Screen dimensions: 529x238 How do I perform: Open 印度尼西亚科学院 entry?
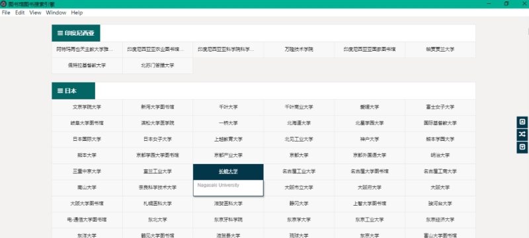(228, 50)
